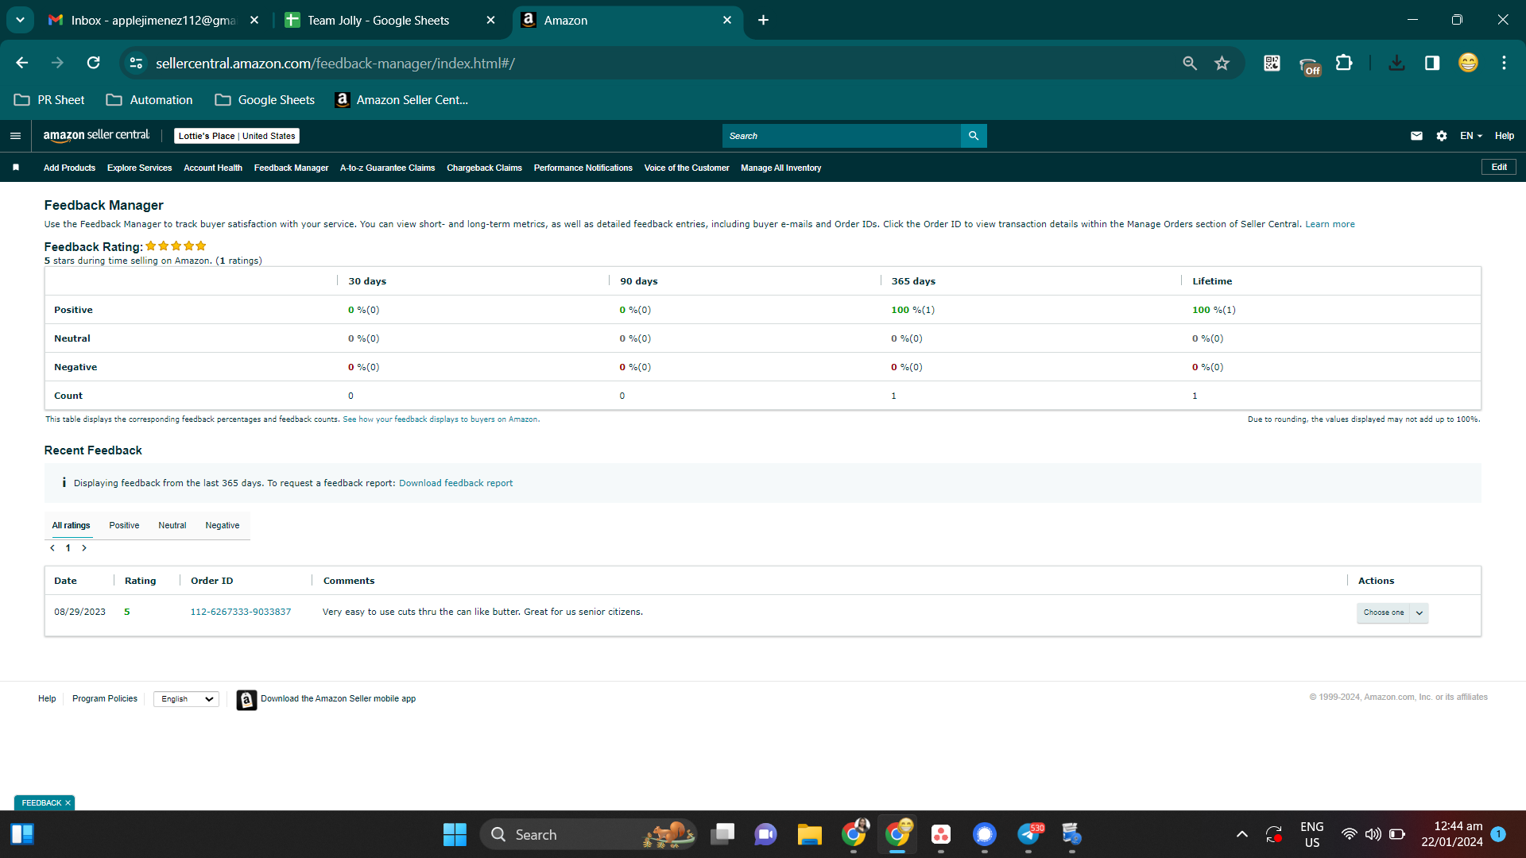1526x858 pixels.
Task: Switch to the Negative feedback tab
Action: tap(223, 525)
